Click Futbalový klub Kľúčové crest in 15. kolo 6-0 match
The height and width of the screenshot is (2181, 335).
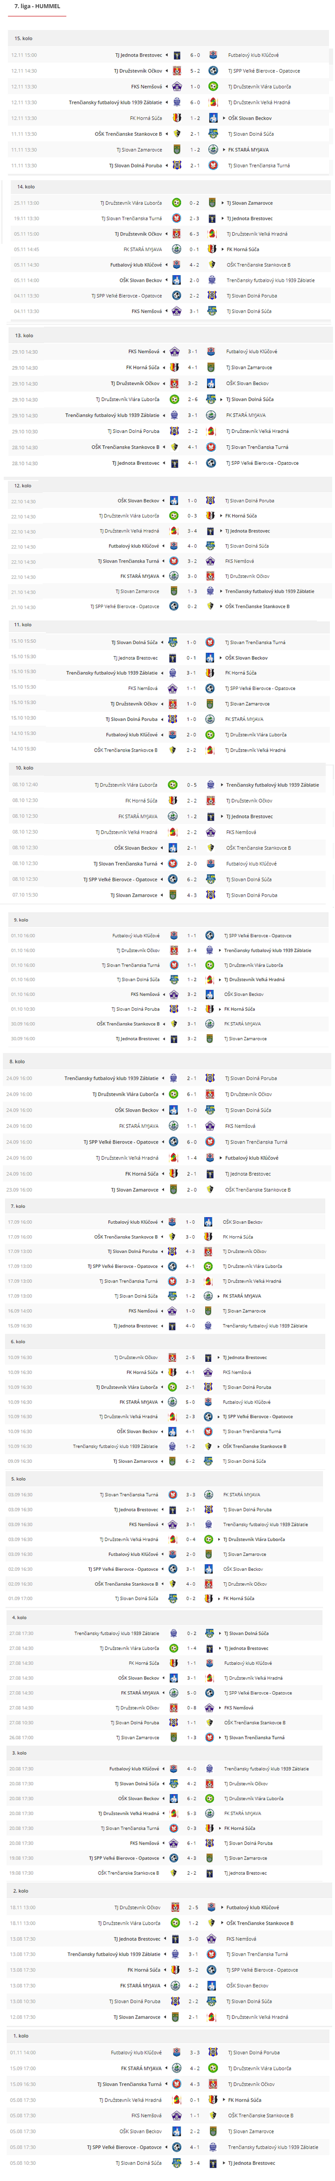coord(213,55)
